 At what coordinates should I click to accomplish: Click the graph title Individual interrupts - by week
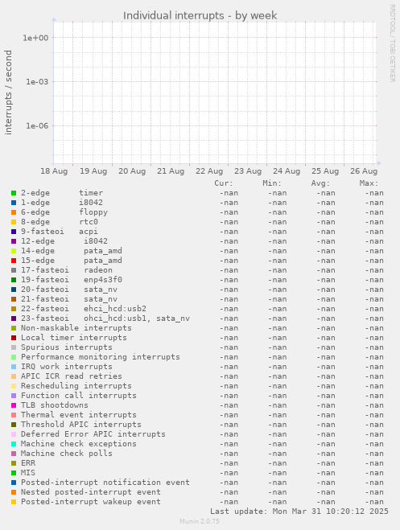point(200,15)
